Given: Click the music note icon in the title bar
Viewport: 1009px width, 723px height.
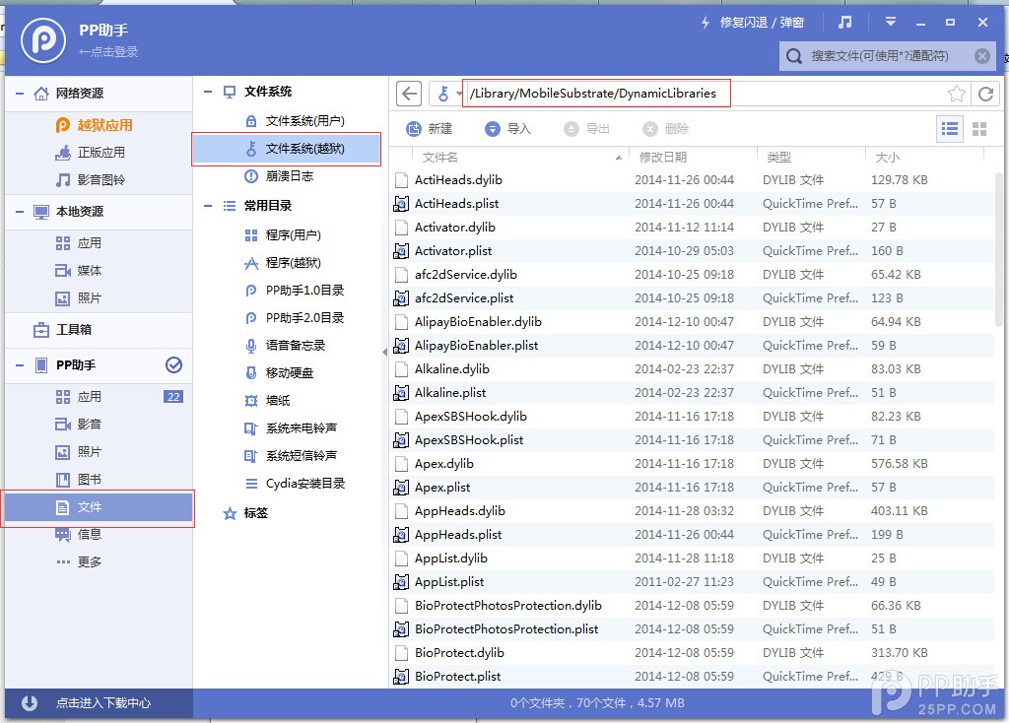Looking at the screenshot, I should pyautogui.click(x=842, y=22).
